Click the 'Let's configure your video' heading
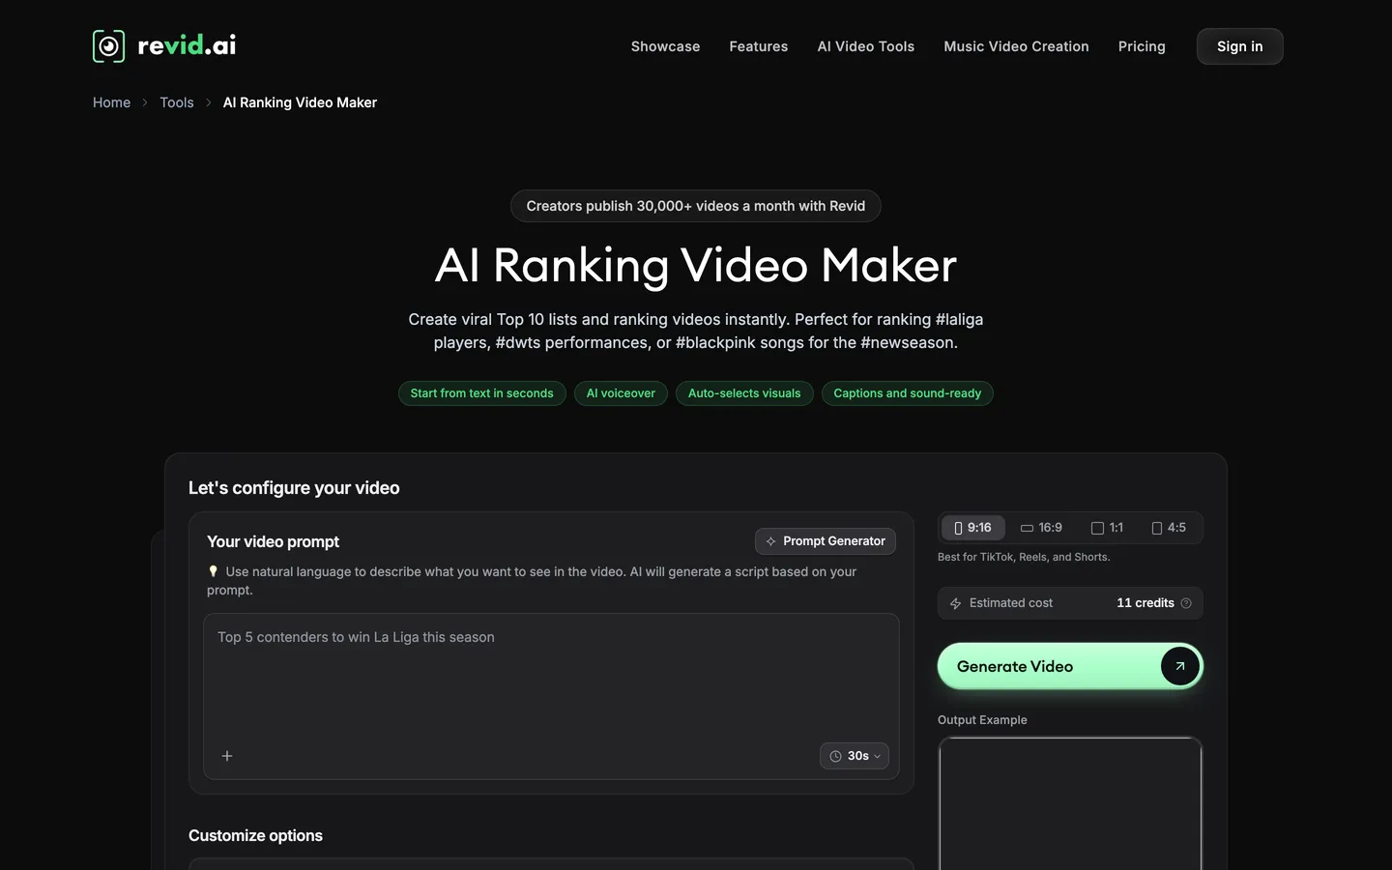Viewport: 1392px width, 870px height. click(294, 488)
